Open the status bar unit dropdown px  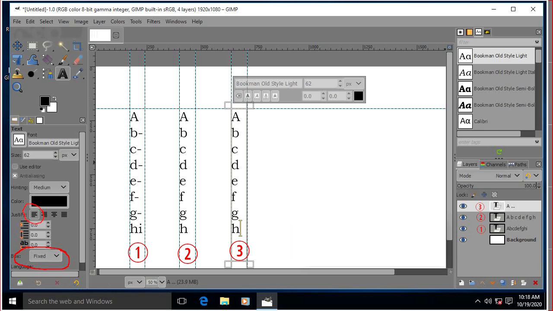coord(135,282)
